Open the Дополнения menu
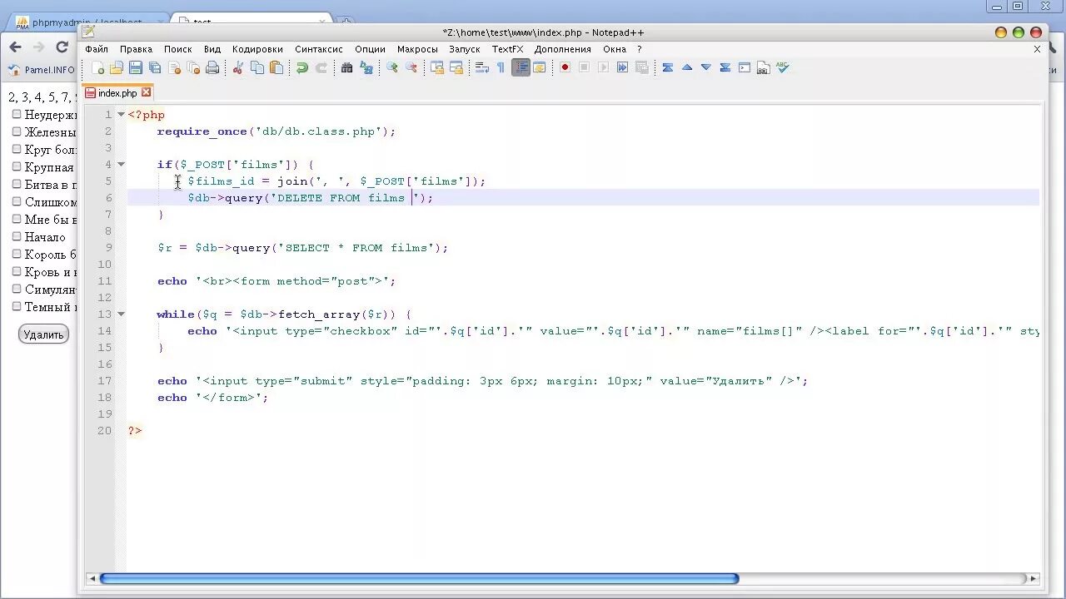Viewport: 1066px width, 599px height. [x=563, y=49]
